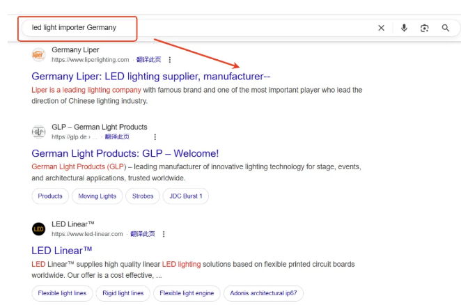The height and width of the screenshot is (305, 461).
Task: Open the German Light Products Welcome link
Action: pyautogui.click(x=125, y=153)
